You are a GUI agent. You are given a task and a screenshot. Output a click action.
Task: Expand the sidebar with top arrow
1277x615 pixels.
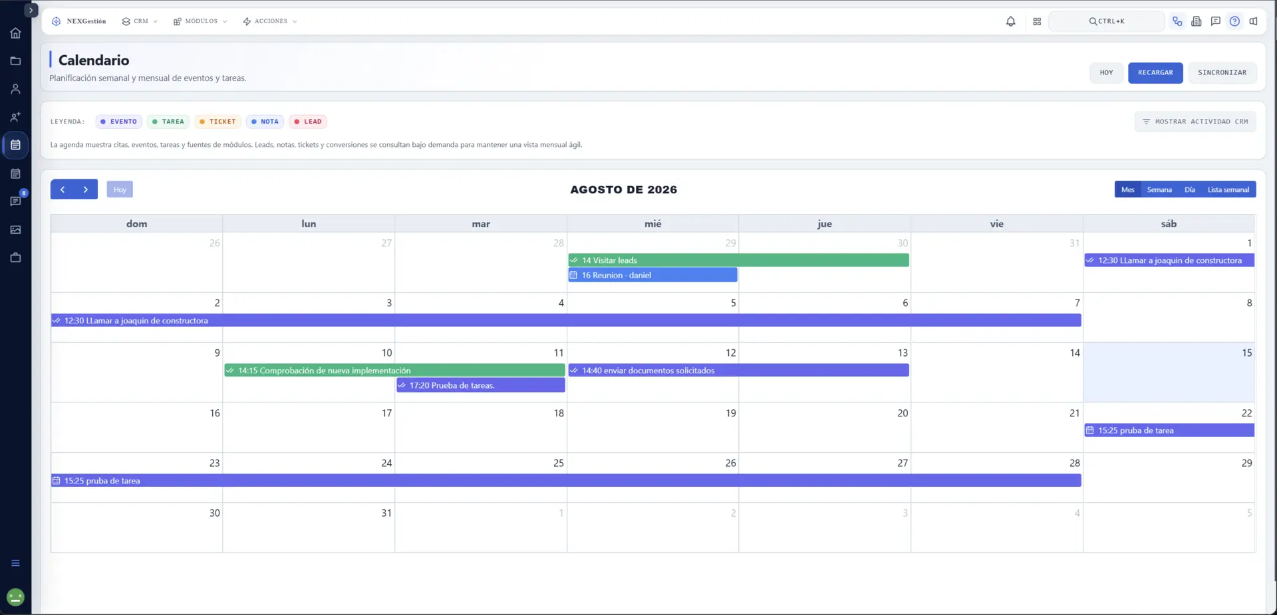coord(31,10)
